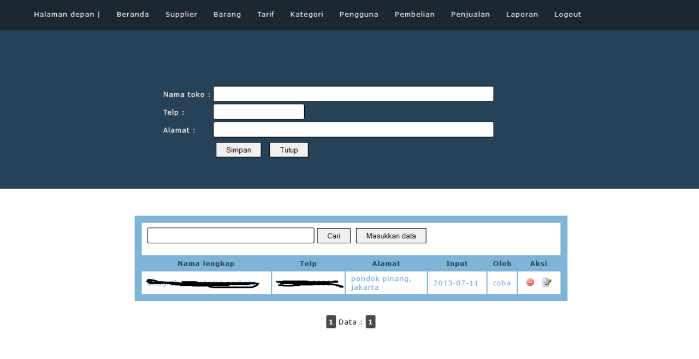Click the Alamat column header in table
Screen dimensions: 699x359
386,264
